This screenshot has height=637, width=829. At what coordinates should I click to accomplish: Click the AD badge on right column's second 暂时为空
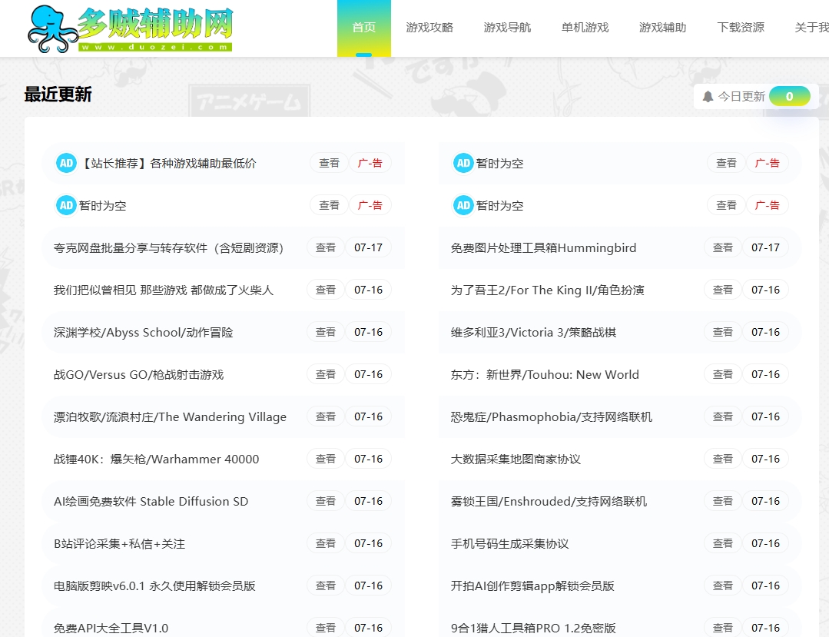(463, 205)
